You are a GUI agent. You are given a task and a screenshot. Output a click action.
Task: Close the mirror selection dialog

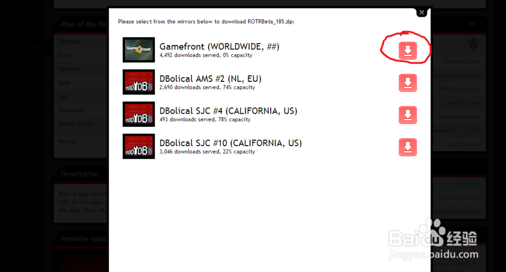[422, 13]
